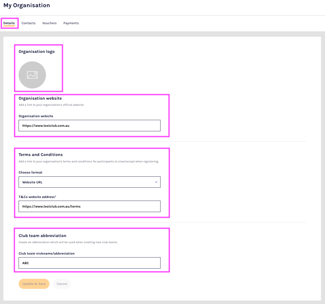This screenshot has height=304, width=325.
Task: Select the club team abbreviation field containing ABC
Action: [89, 263]
